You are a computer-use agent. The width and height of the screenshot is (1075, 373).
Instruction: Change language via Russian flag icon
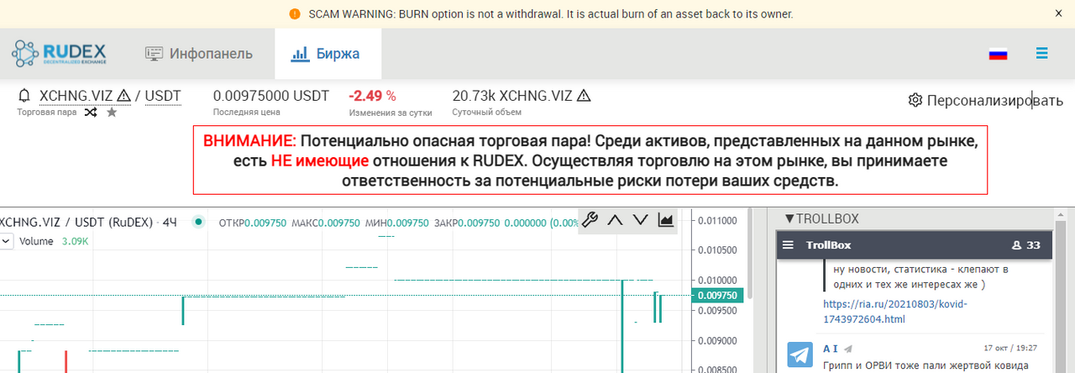tap(998, 54)
